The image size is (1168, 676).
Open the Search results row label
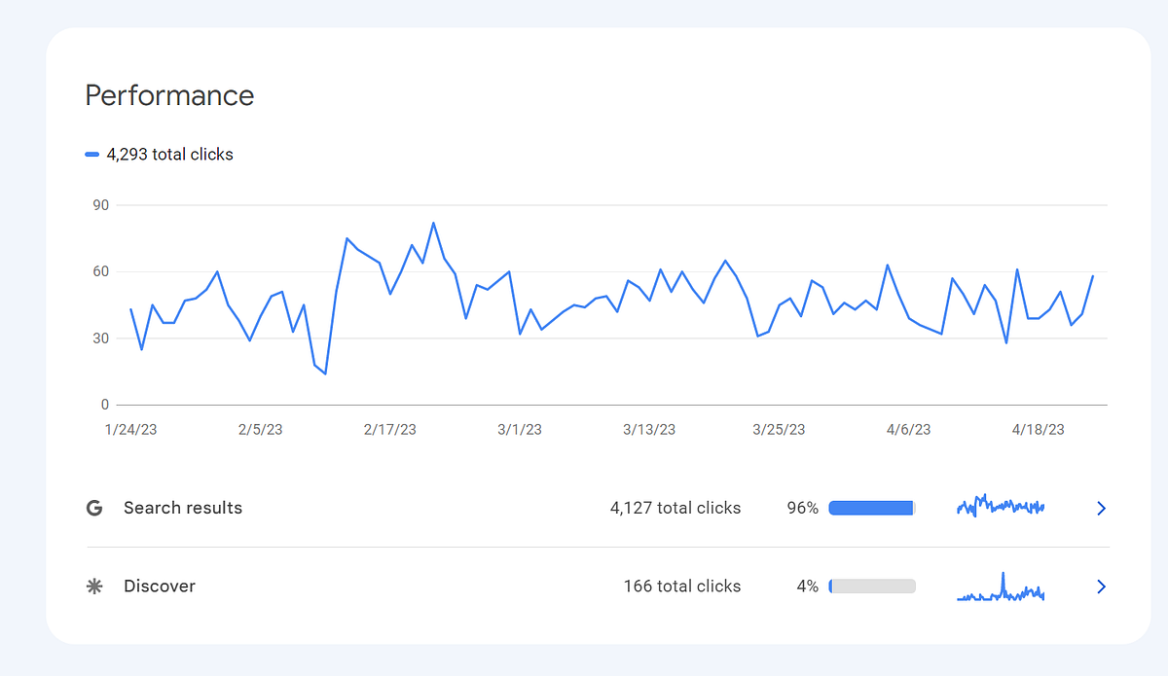click(183, 508)
